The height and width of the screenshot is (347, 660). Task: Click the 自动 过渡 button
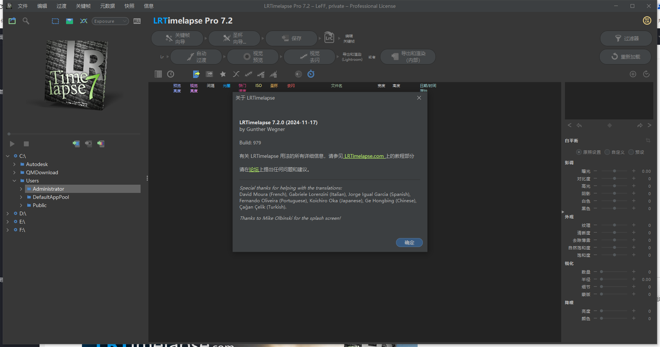[x=197, y=57]
